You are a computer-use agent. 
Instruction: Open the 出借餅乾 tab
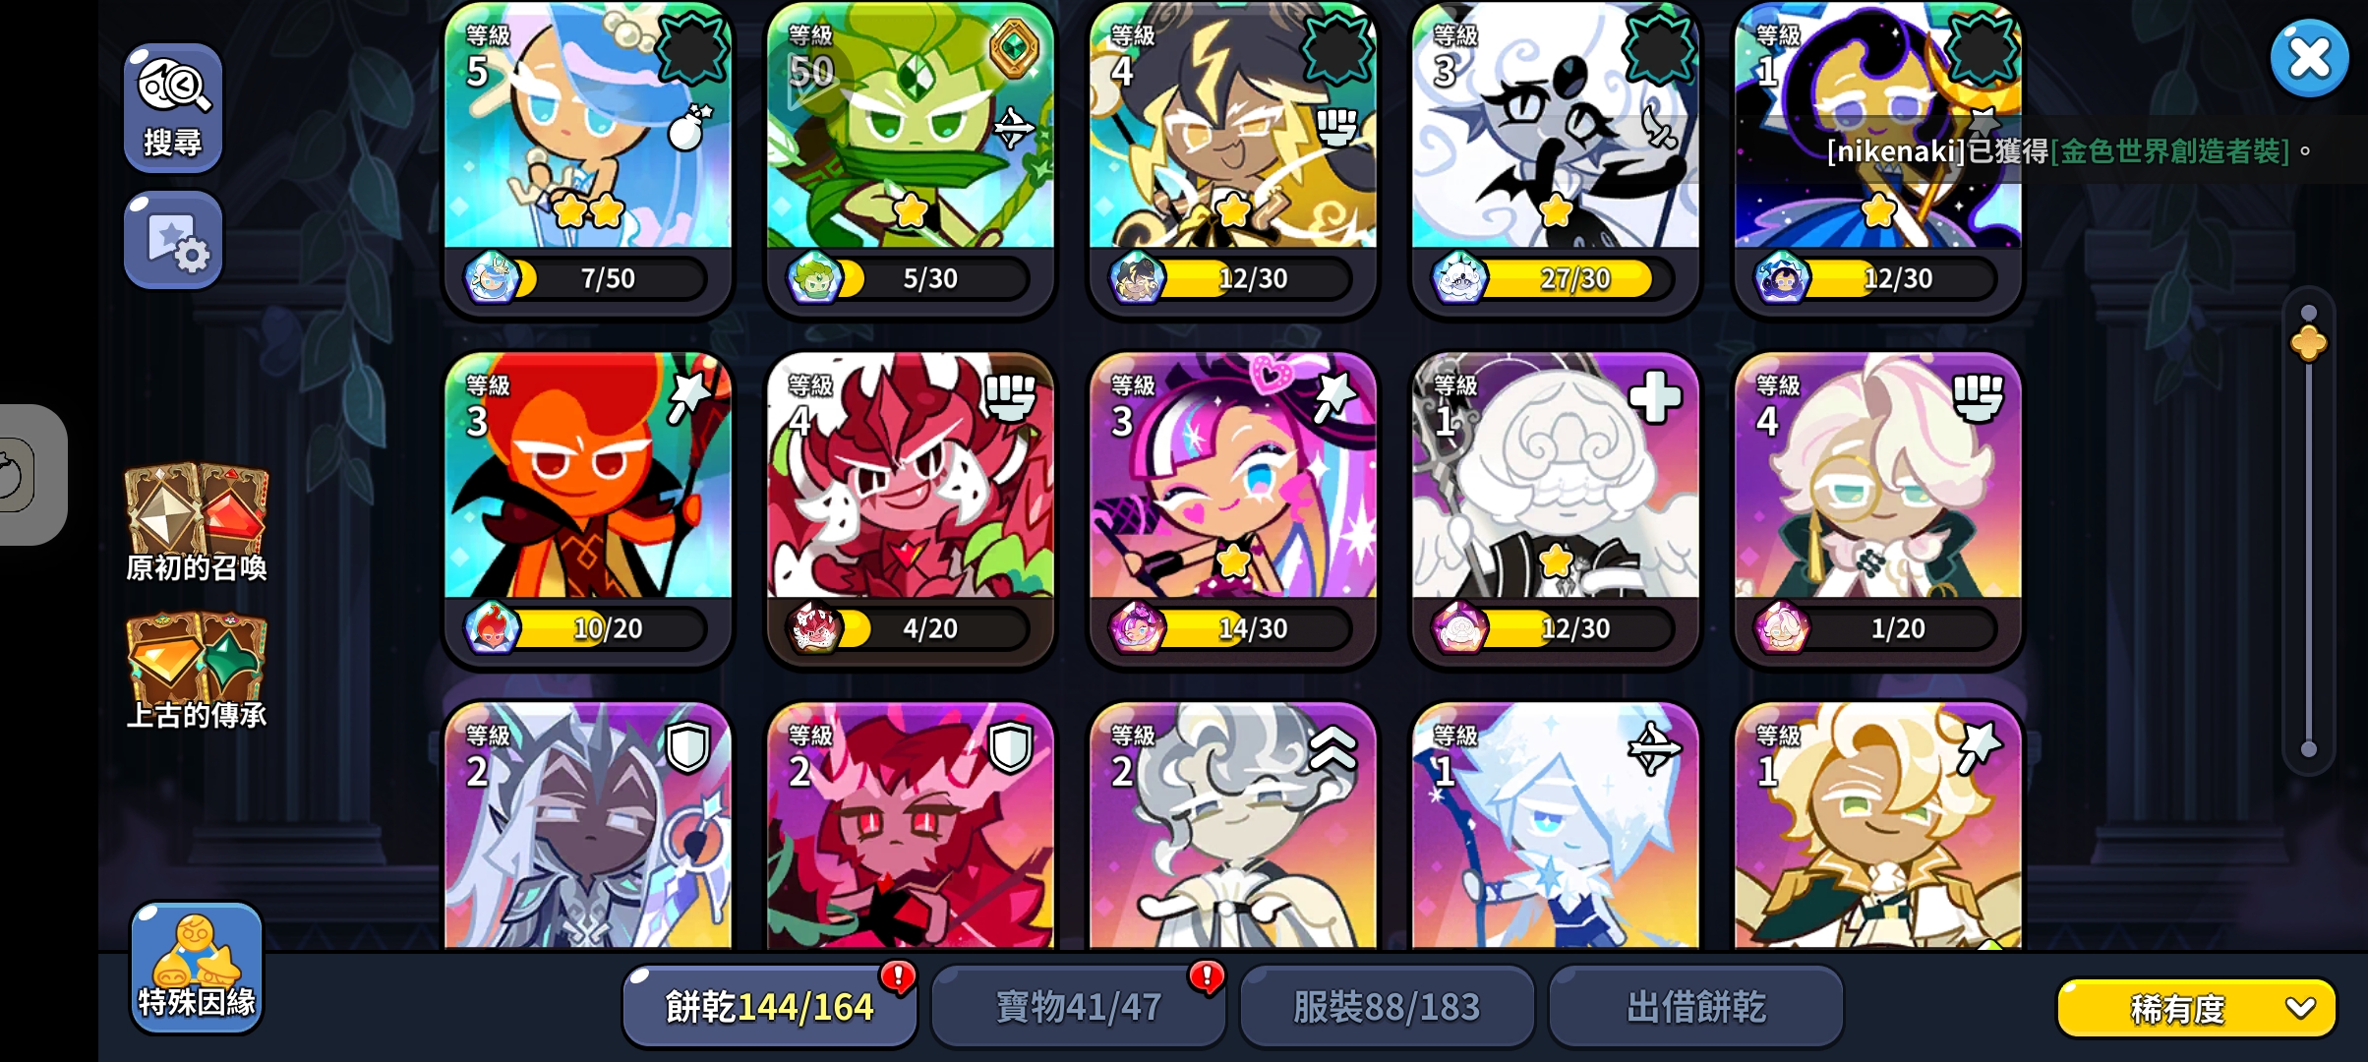click(x=1696, y=1007)
